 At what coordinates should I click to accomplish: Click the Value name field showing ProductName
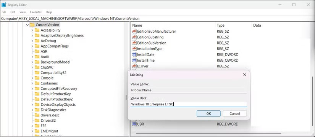[x=189, y=90]
